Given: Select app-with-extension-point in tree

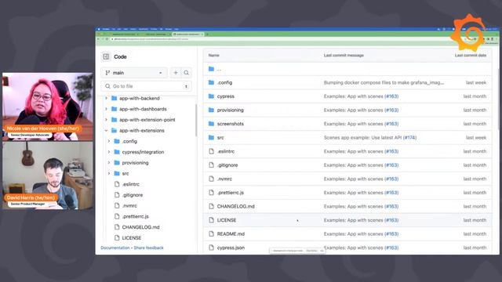Looking at the screenshot, I should pyautogui.click(x=147, y=120).
